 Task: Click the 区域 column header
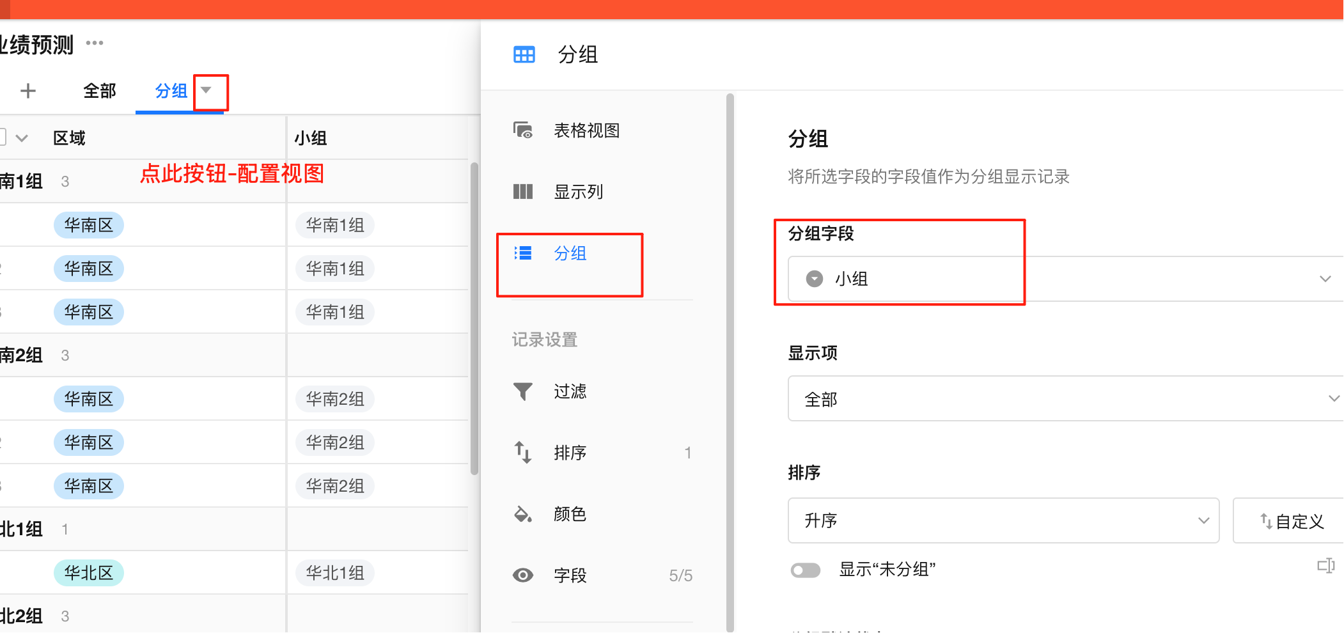pos(69,138)
